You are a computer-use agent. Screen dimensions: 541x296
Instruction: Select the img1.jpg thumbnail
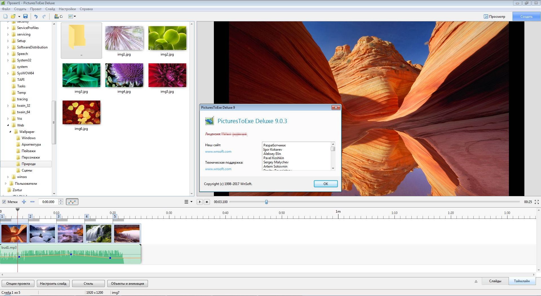[124, 38]
